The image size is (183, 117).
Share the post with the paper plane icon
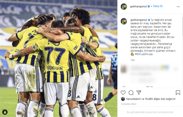139,93
